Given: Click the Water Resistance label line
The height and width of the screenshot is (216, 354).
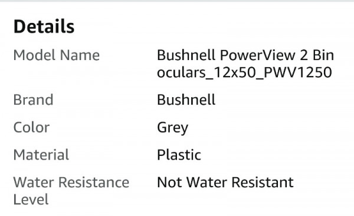Looking at the screenshot, I should (71, 182).
